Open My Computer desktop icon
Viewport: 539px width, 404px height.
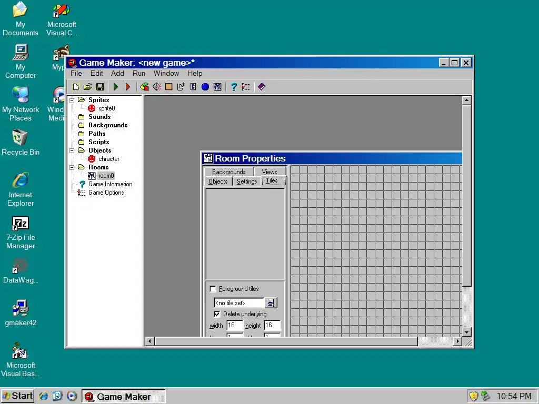coord(21,62)
